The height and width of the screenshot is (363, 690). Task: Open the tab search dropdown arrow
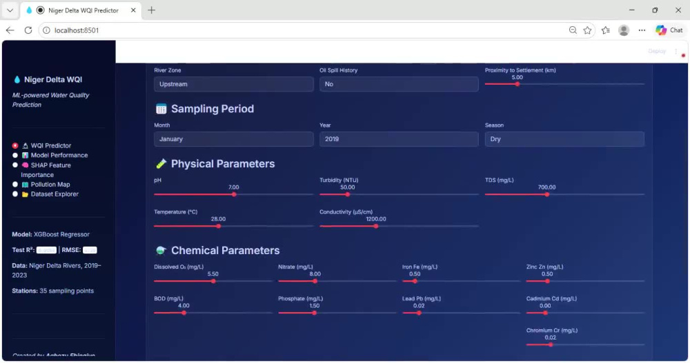(x=10, y=10)
